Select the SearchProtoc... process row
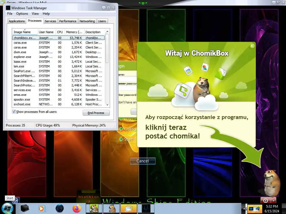 (x=59, y=85)
